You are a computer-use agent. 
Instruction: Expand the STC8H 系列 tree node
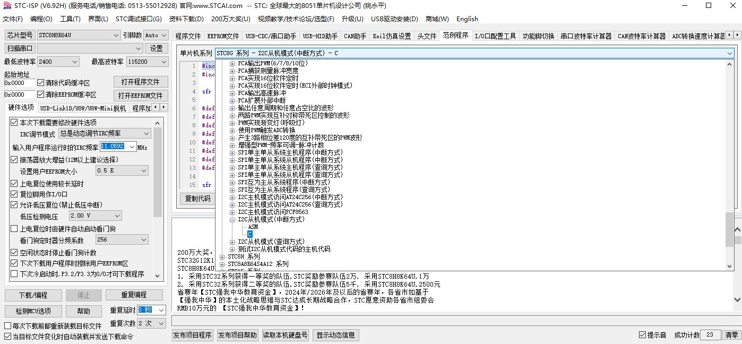(222, 256)
